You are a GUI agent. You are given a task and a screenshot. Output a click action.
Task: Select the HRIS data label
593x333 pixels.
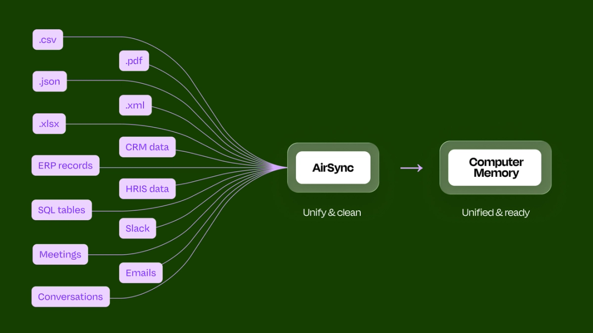(x=147, y=188)
